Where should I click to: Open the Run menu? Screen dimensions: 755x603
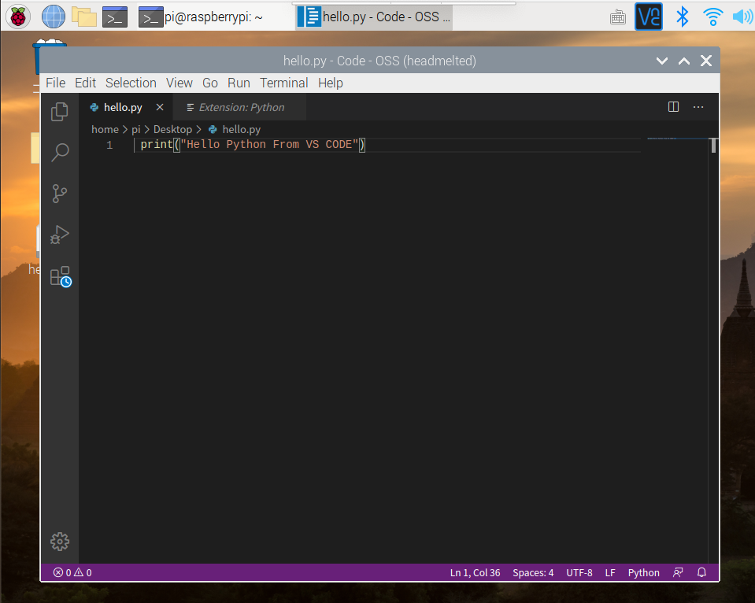(x=239, y=83)
